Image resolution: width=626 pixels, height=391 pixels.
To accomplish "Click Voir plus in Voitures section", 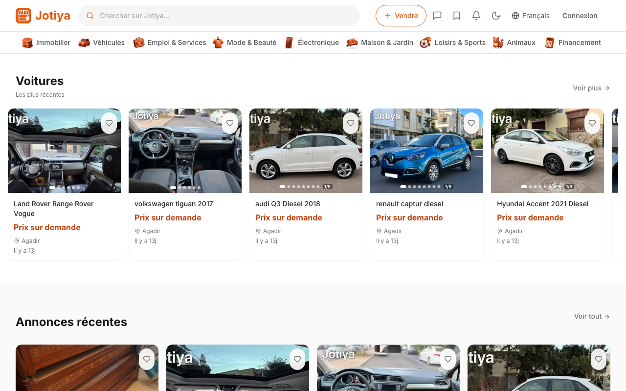I will pos(591,88).
